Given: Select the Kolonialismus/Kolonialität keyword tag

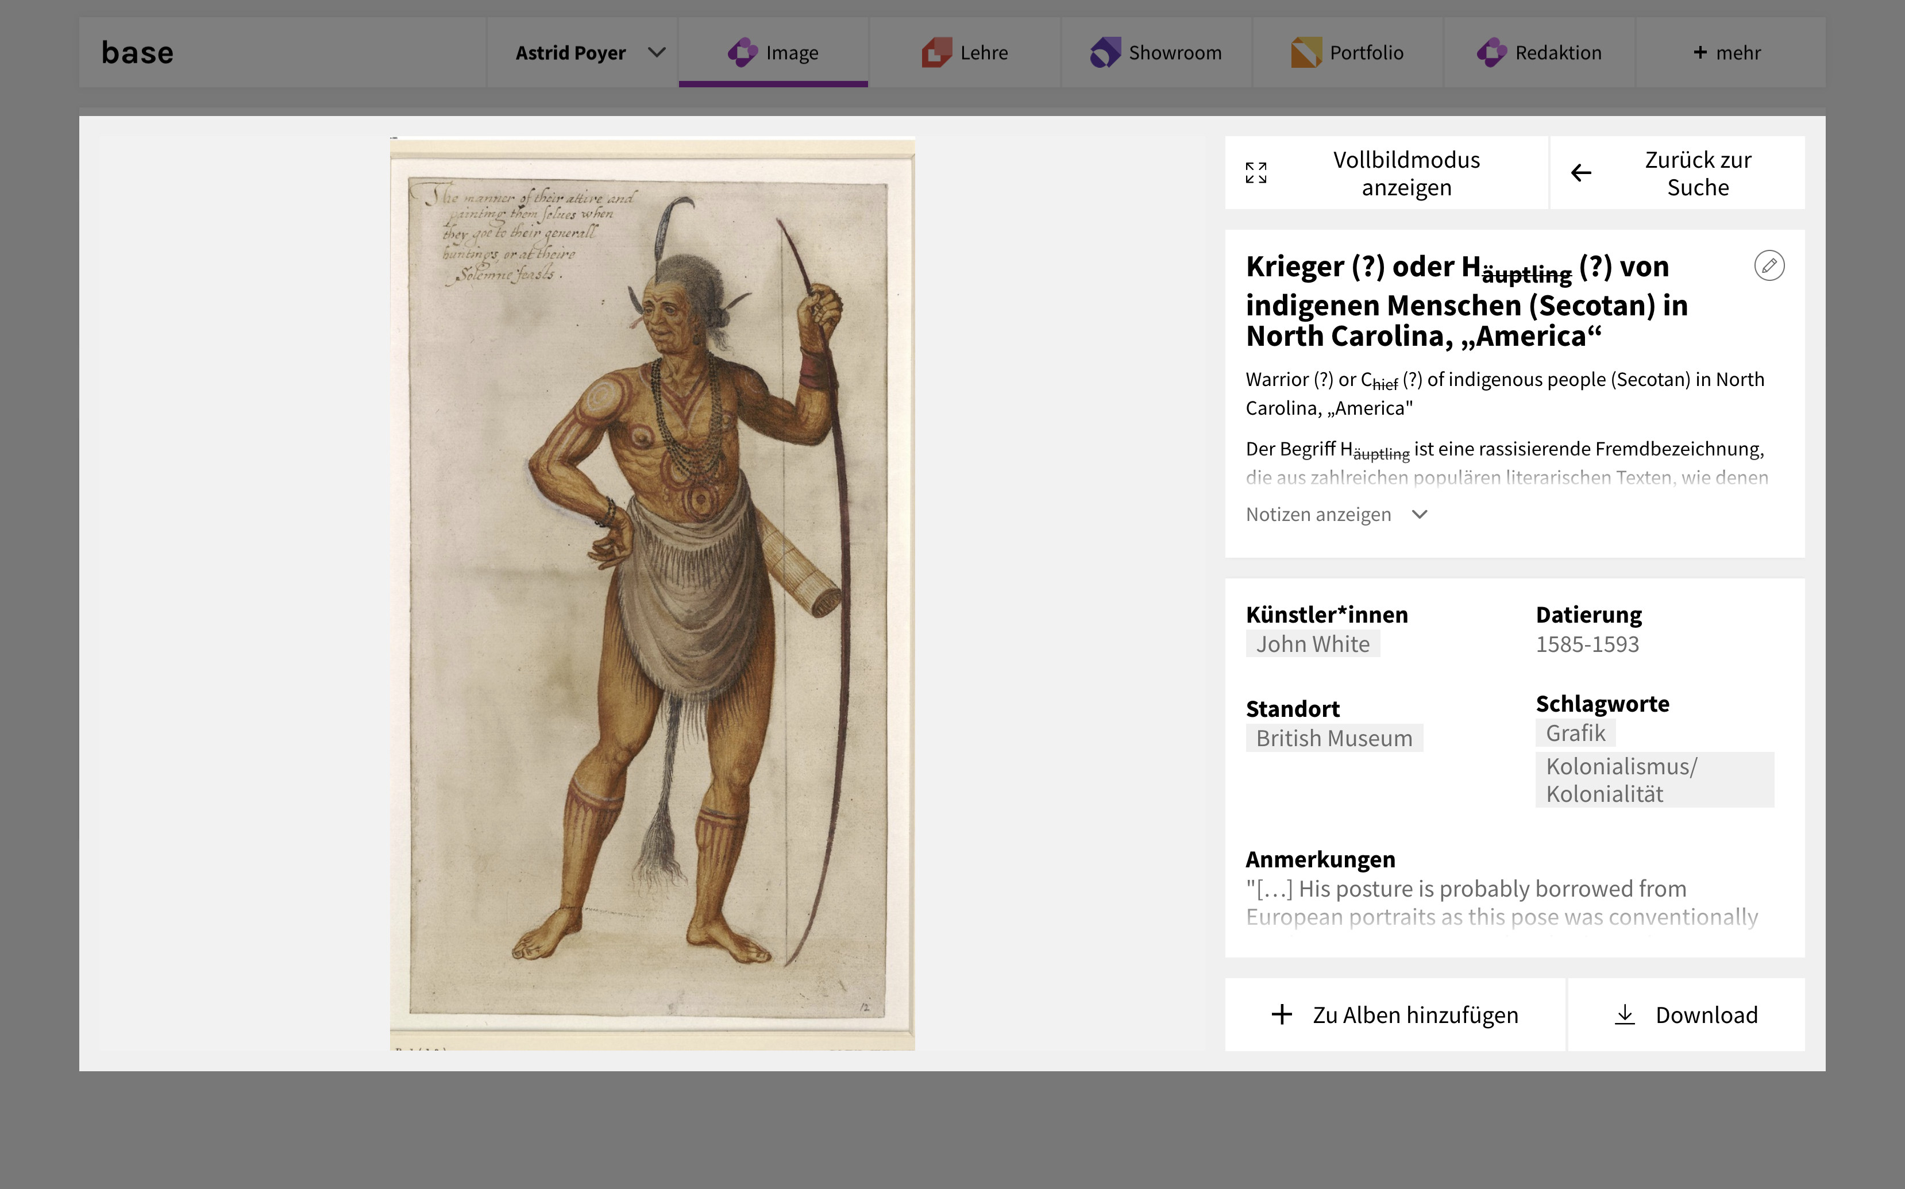Looking at the screenshot, I should tap(1655, 780).
